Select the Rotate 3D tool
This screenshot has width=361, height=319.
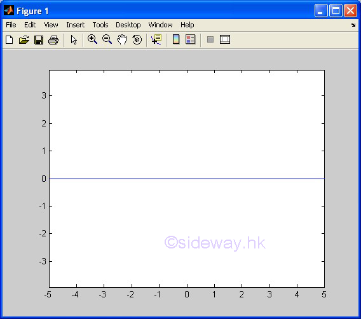click(137, 39)
